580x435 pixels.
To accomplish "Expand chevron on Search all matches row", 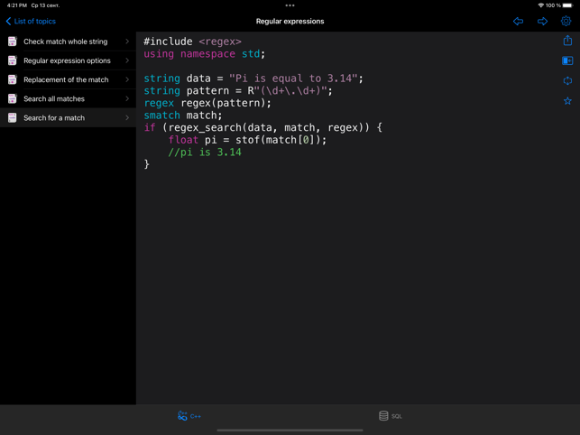I will 127,99.
